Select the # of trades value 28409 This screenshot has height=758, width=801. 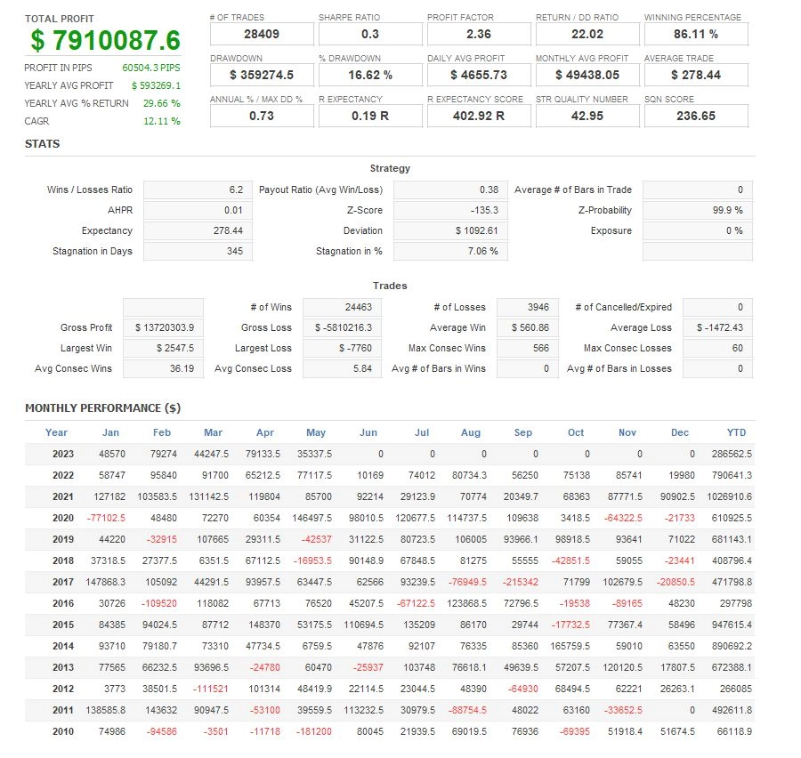click(262, 34)
